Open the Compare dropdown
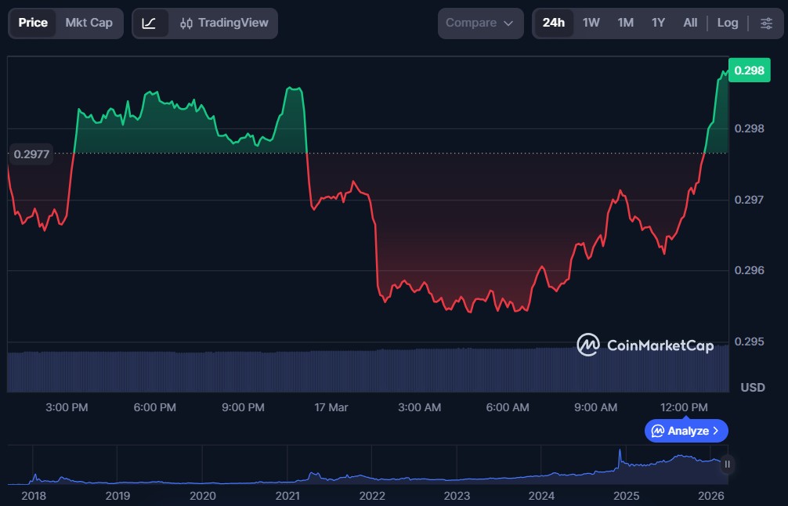Image resolution: width=788 pixels, height=506 pixels. click(x=479, y=23)
